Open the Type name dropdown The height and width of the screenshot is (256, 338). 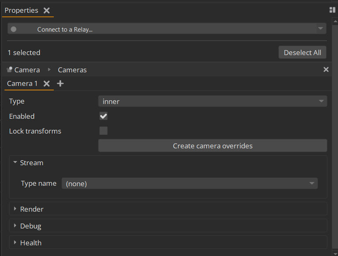(x=189, y=184)
